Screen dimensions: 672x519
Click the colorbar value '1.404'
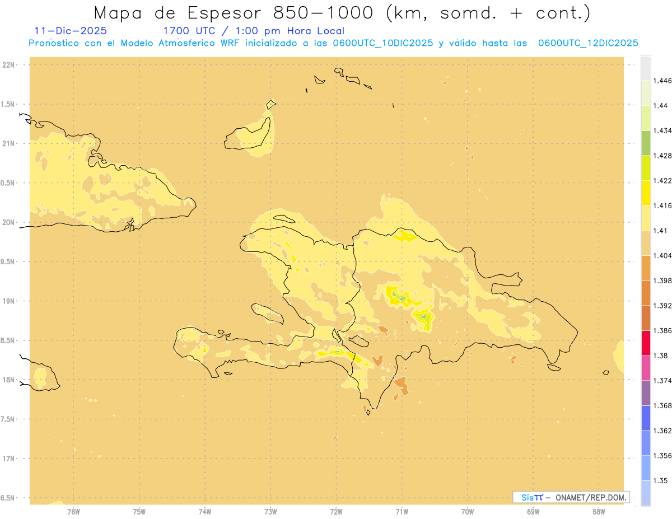pyautogui.click(x=663, y=255)
